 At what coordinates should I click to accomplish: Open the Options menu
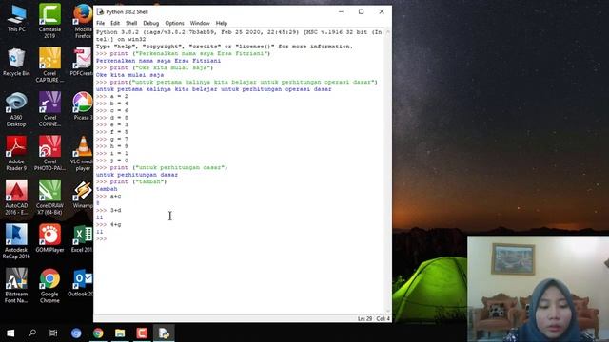(174, 23)
